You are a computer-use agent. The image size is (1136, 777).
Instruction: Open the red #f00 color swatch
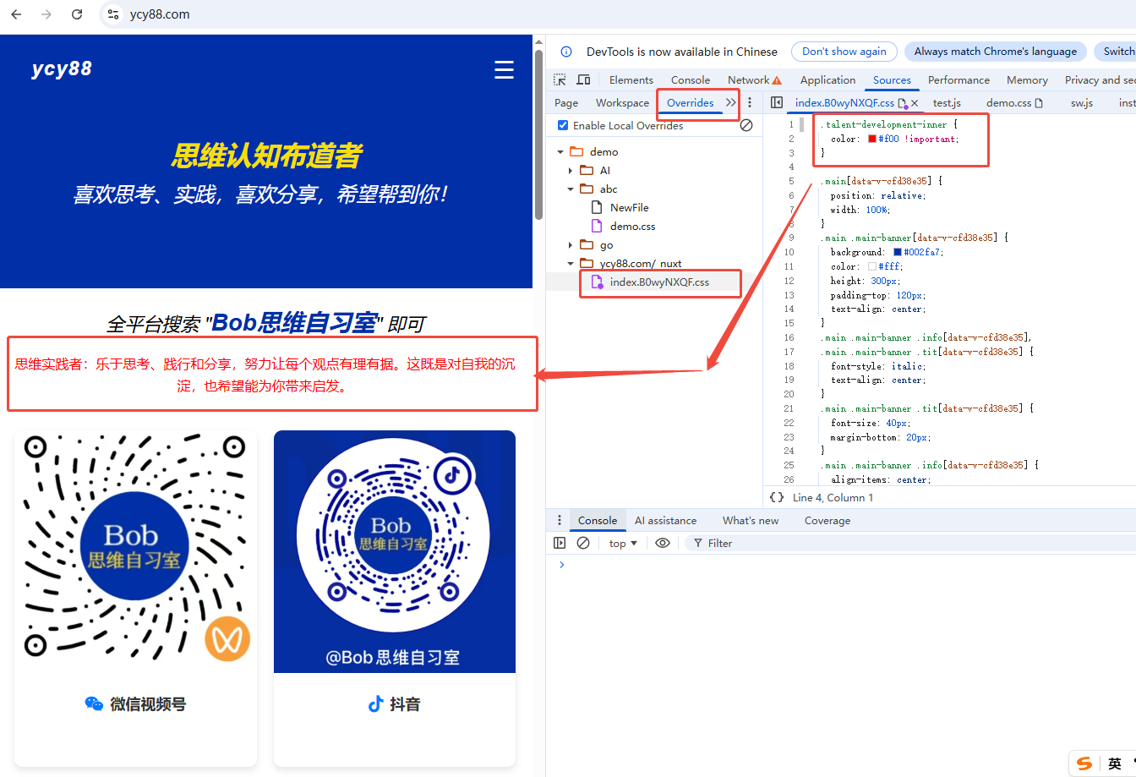872,140
